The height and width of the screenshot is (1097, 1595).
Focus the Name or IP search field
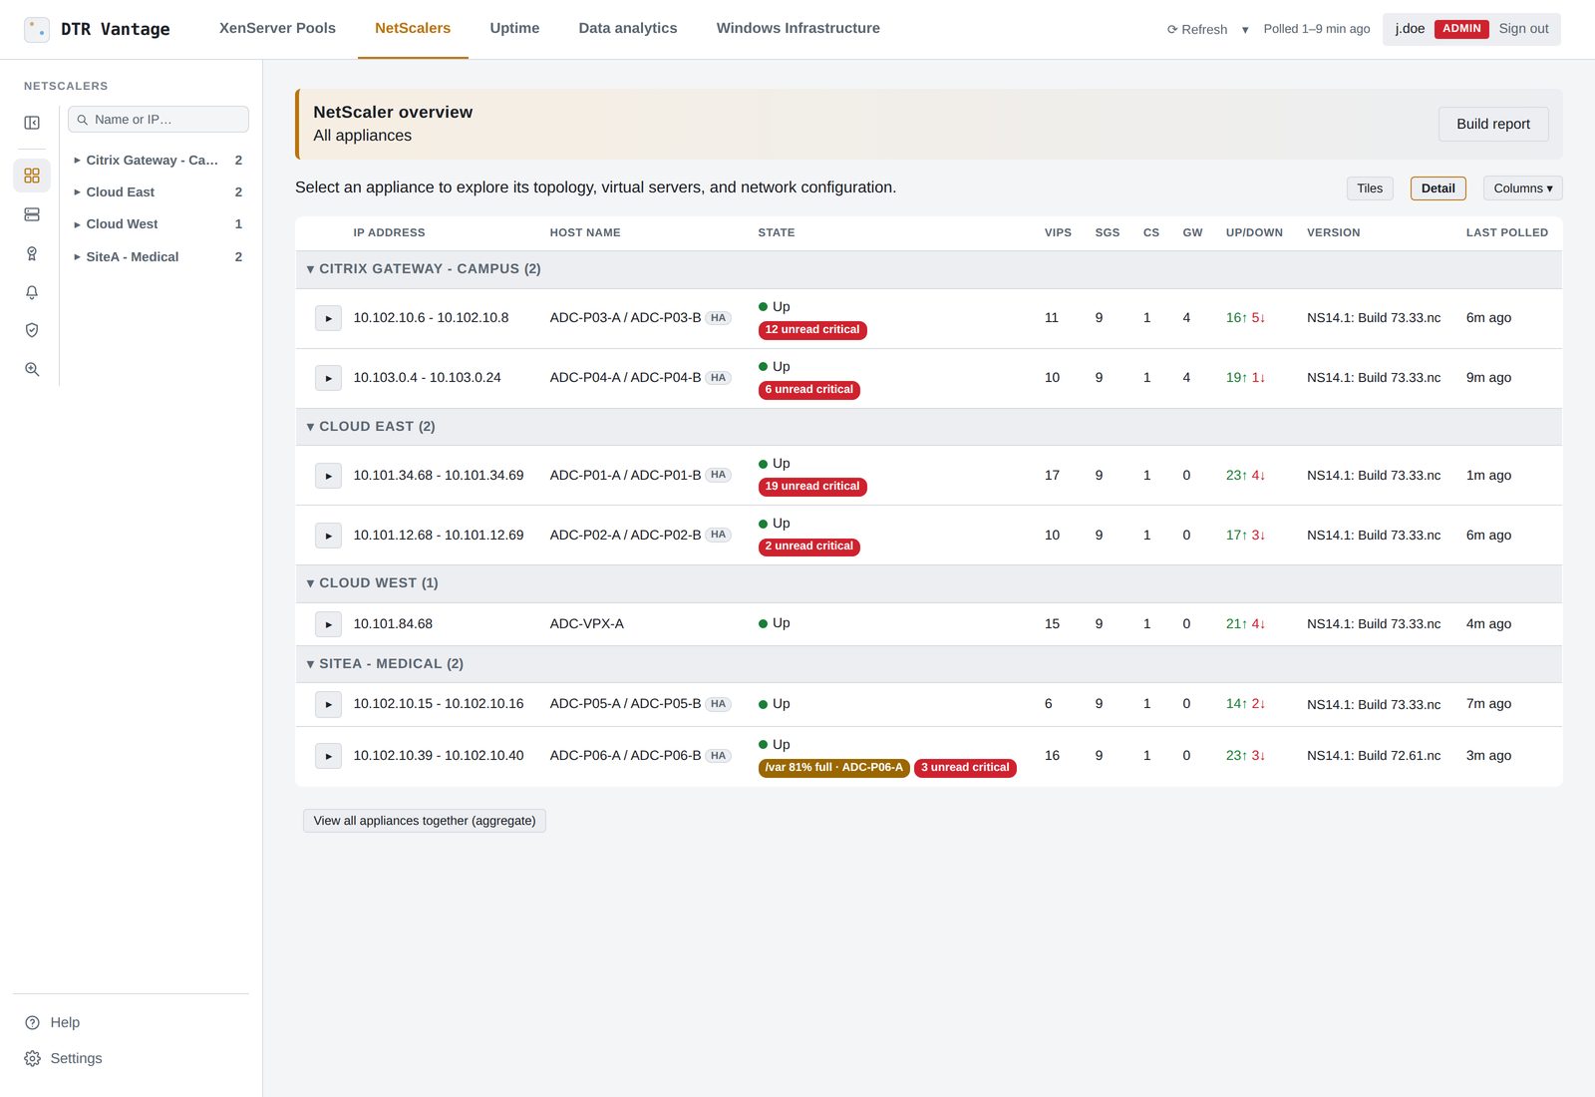(159, 120)
